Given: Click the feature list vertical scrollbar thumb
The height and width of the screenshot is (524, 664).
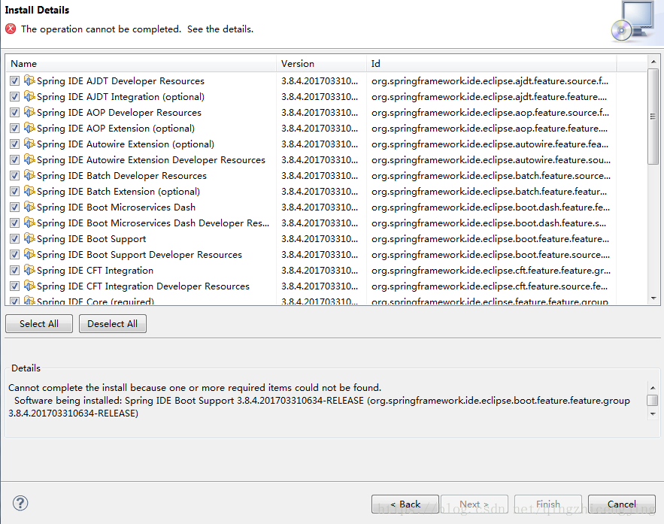Looking at the screenshot, I should [653, 117].
